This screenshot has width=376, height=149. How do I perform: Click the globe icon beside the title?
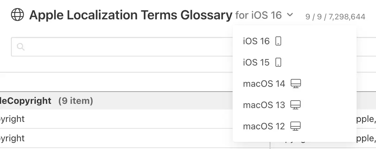click(17, 15)
